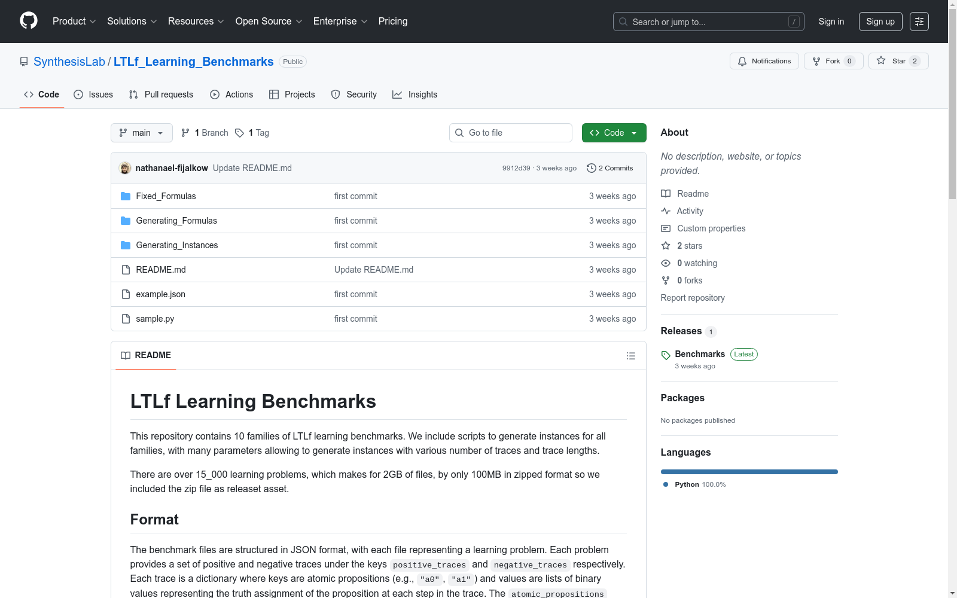Click the branch icon next to 1 Branch
Image resolution: width=957 pixels, height=598 pixels.
[x=185, y=133]
